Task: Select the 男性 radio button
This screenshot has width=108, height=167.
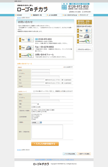Action: (32, 107)
